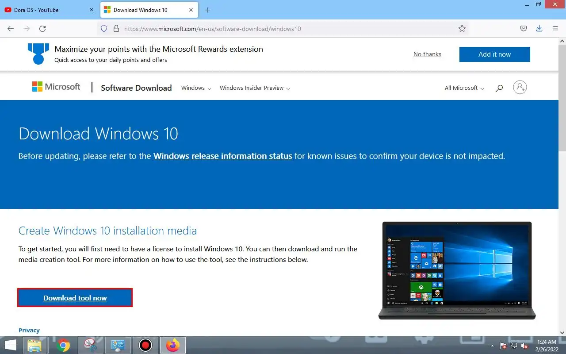Image resolution: width=566 pixels, height=354 pixels.
Task: Go back with the browser back arrow
Action: pos(11,28)
